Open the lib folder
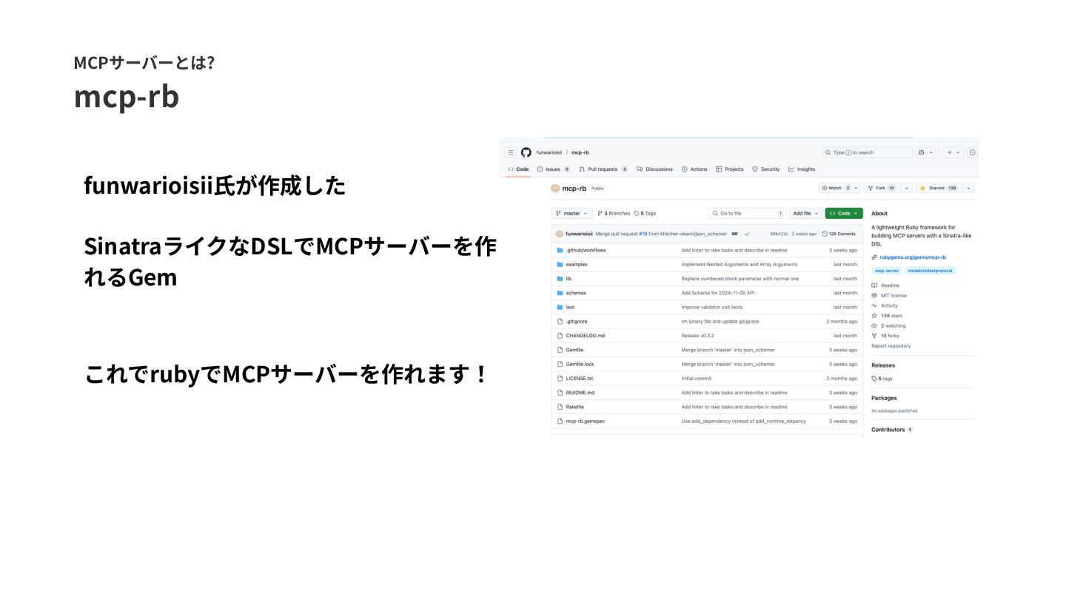Viewport: 1066px width, 599px height. 569,279
